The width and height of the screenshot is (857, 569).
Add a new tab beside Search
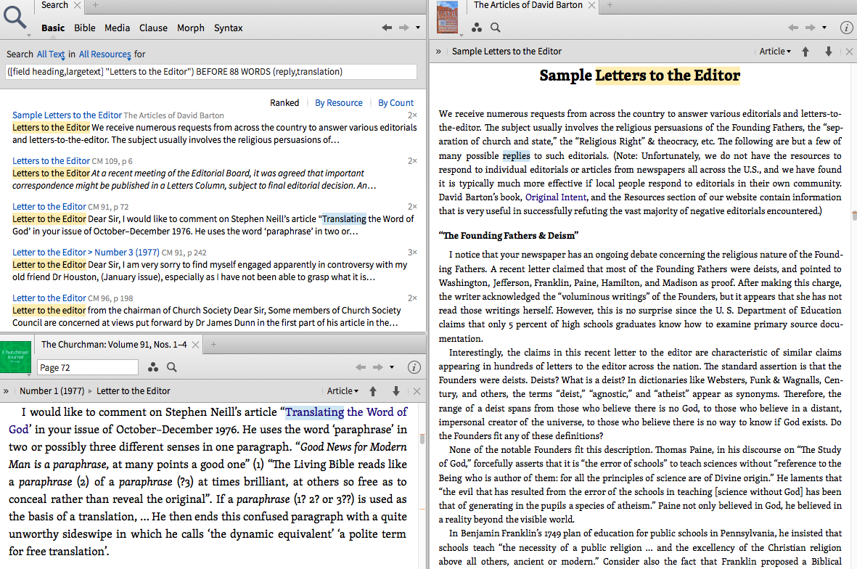(x=95, y=5)
